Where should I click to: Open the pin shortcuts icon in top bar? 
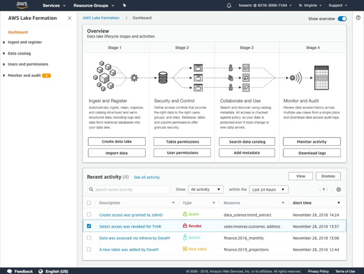[124, 5]
